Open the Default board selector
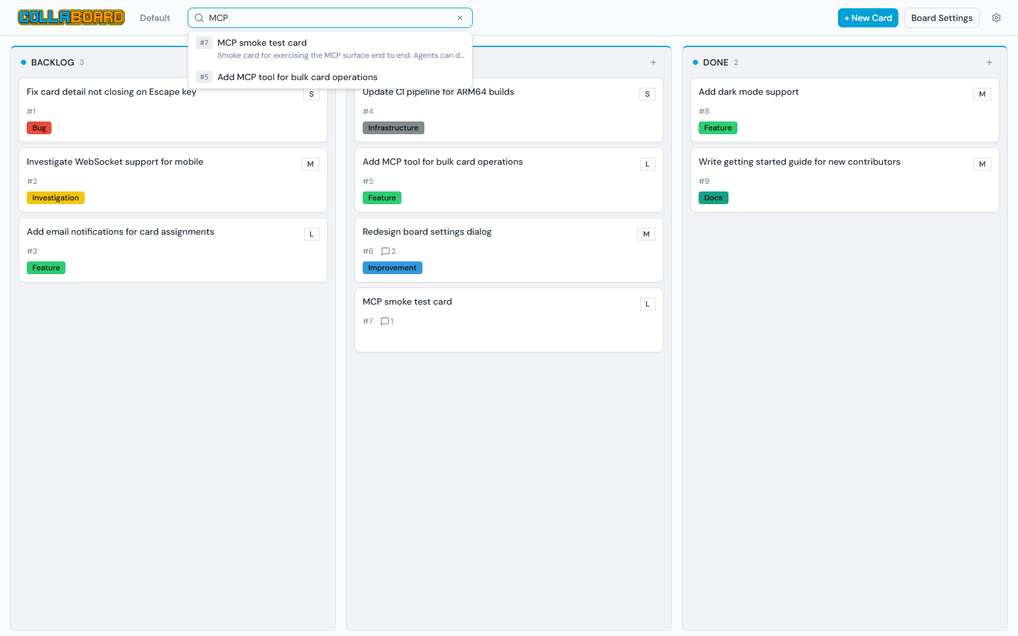The width and height of the screenshot is (1018, 636). tap(155, 18)
